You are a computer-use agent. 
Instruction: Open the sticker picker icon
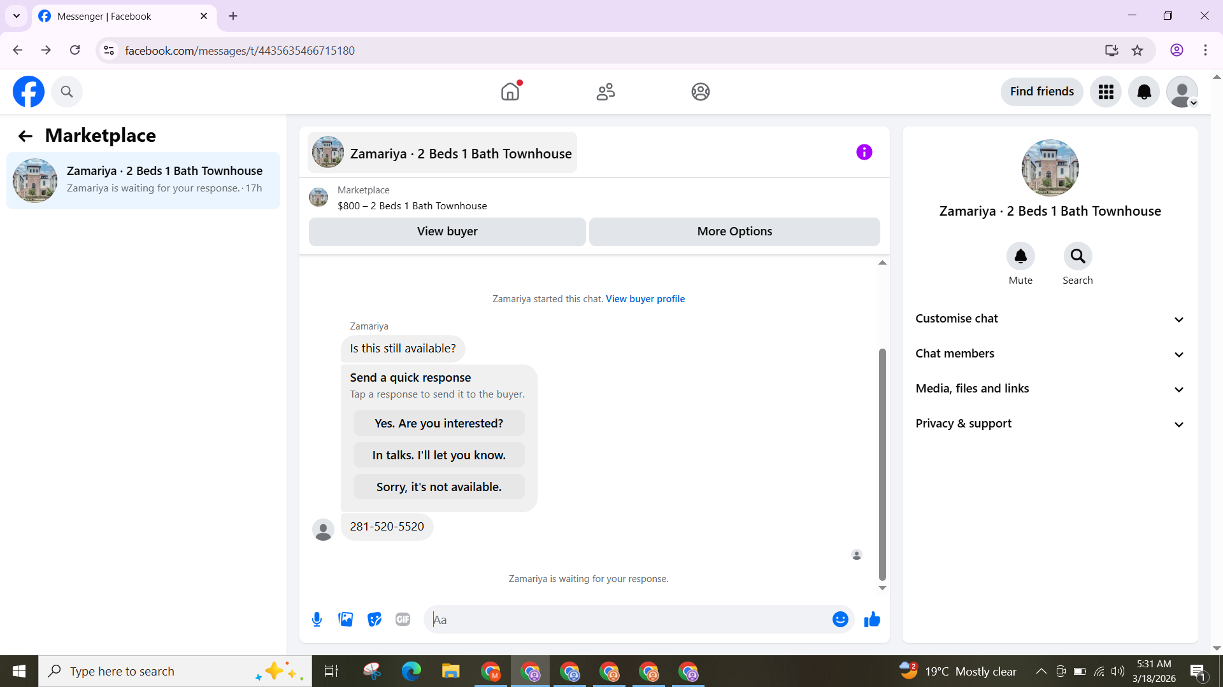pos(375,620)
